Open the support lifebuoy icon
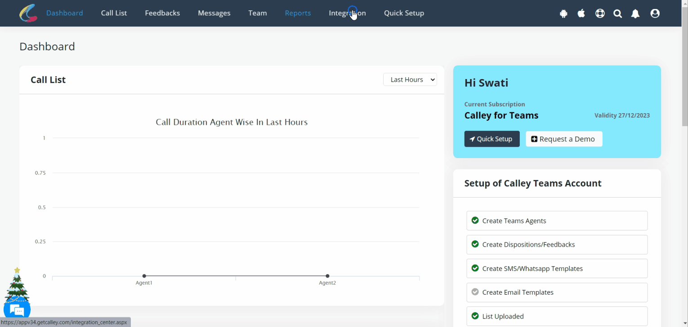 tap(600, 13)
